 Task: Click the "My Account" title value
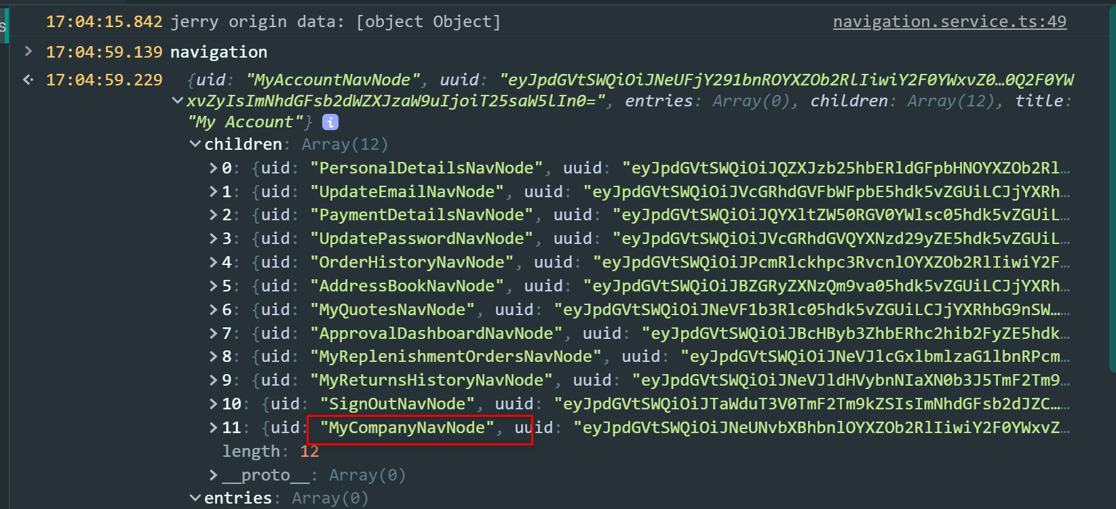246,122
